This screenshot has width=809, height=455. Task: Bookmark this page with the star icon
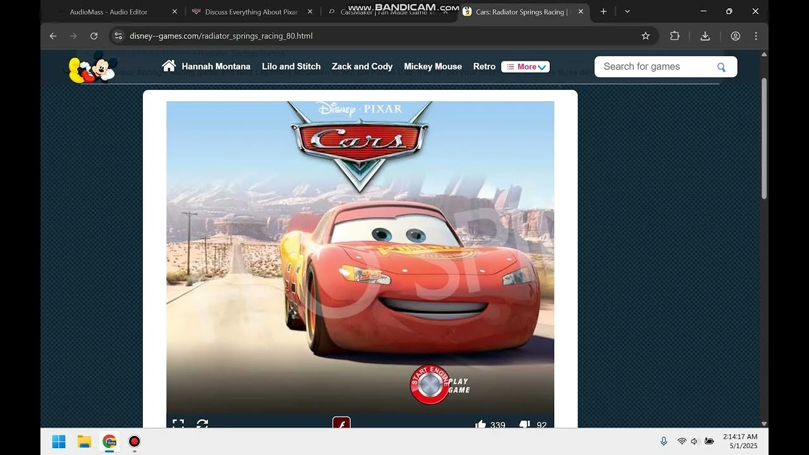pyautogui.click(x=646, y=36)
